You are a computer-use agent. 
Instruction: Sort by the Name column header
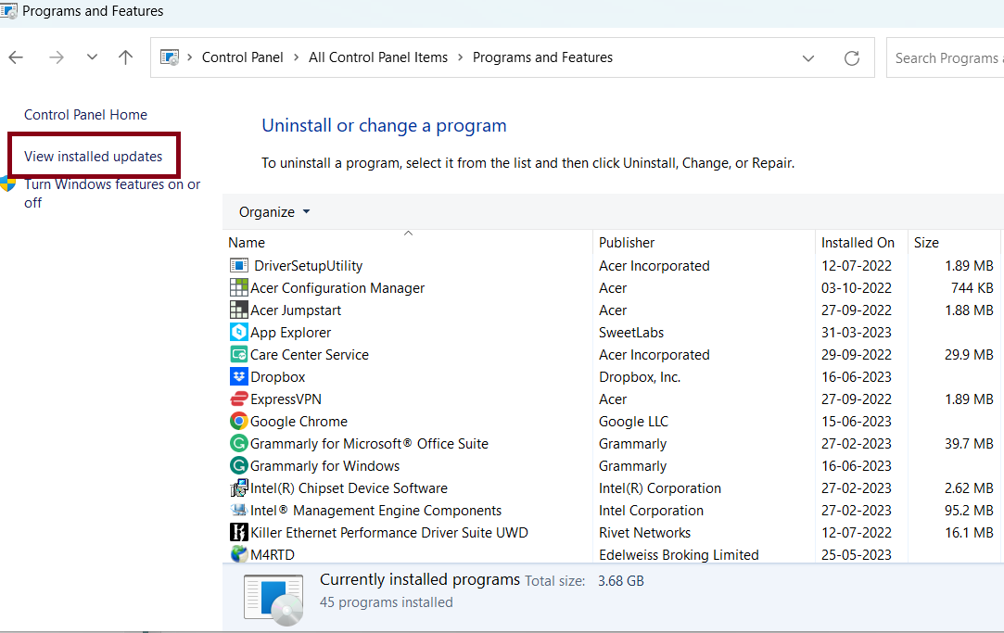[247, 243]
